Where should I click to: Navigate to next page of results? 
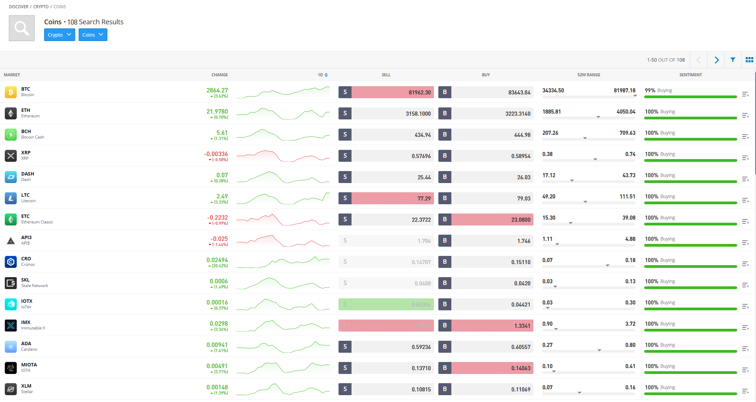click(716, 60)
